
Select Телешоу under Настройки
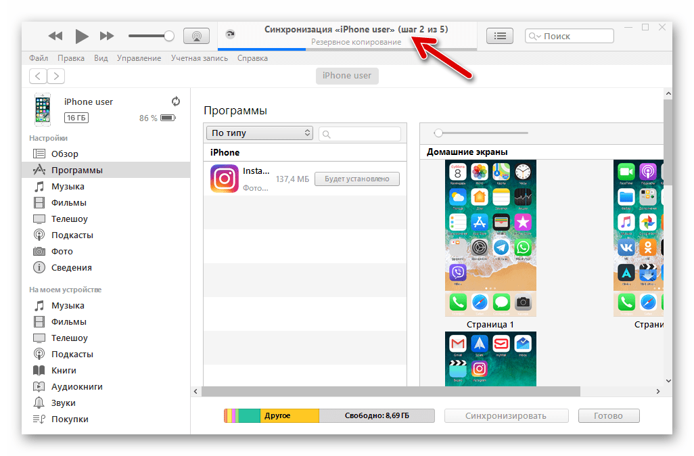click(x=106, y=219)
